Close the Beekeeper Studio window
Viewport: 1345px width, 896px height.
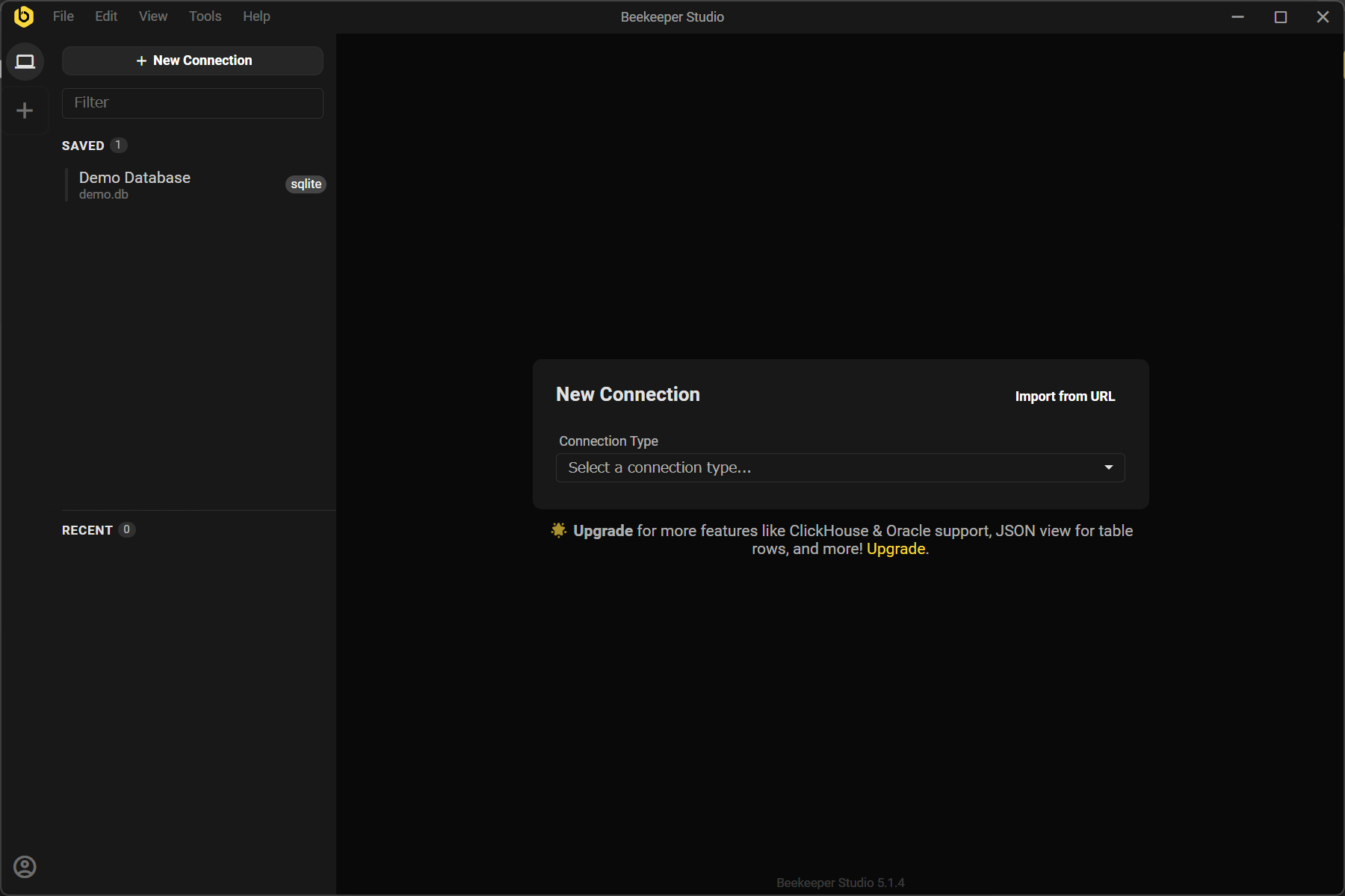[x=1323, y=16]
